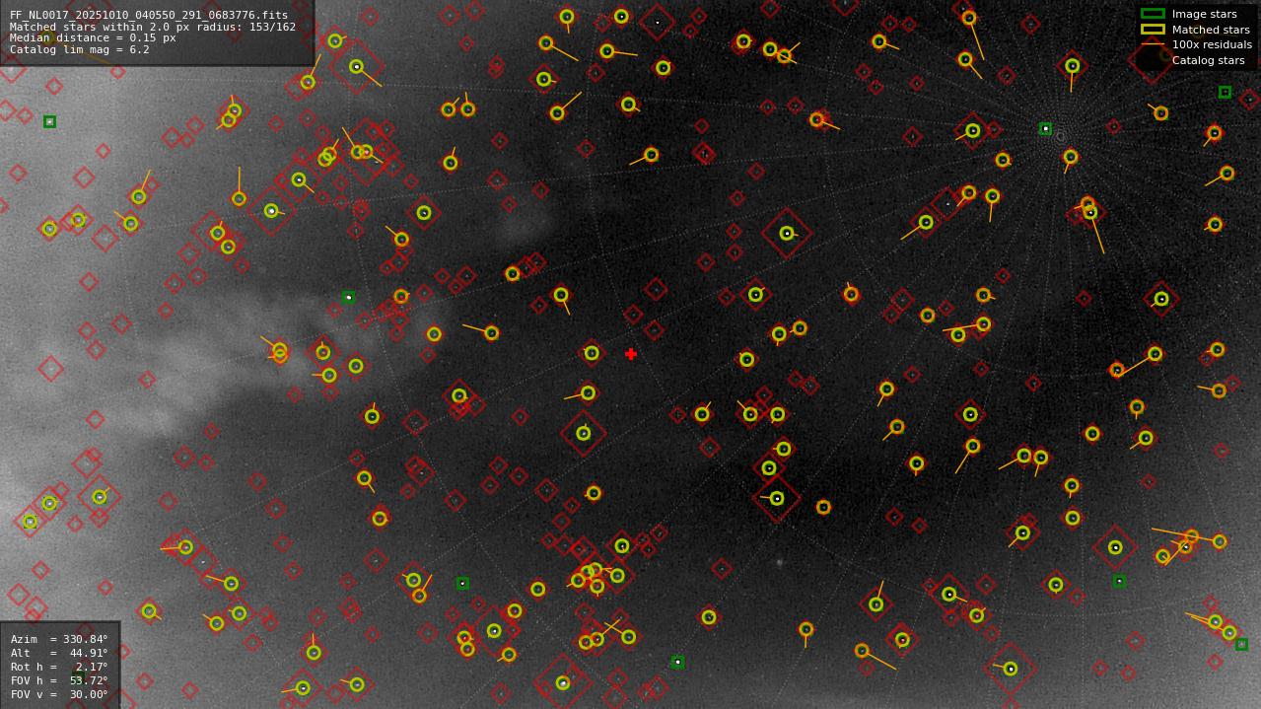This screenshot has height=709, width=1261.
Task: Select the "100x residuals" legend label
Action: pos(1212,44)
